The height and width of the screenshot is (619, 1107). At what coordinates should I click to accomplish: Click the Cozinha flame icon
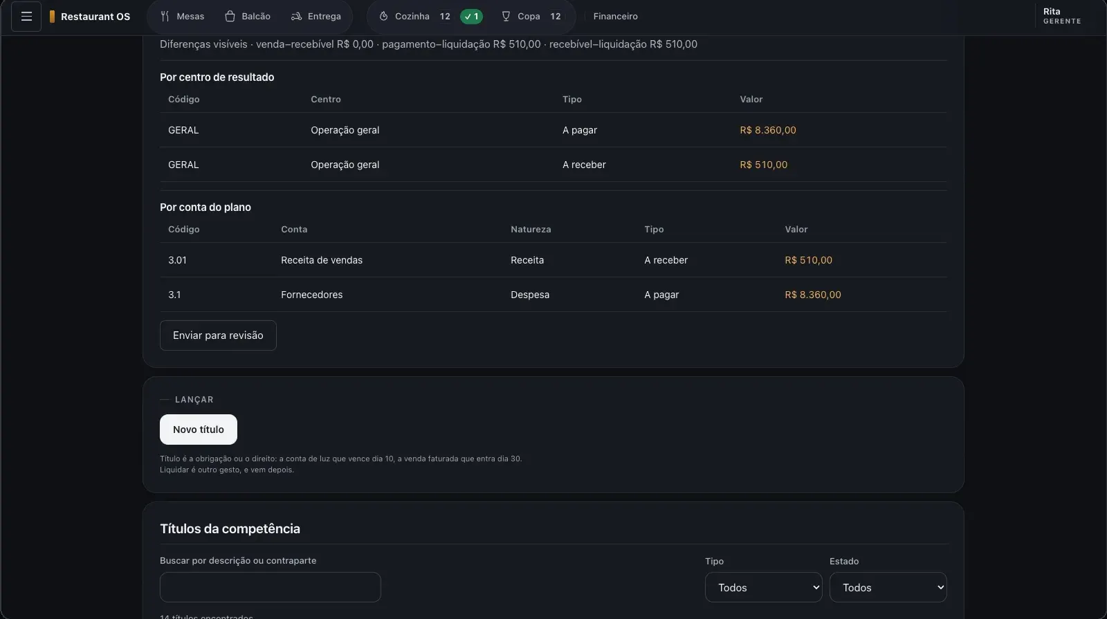383,17
